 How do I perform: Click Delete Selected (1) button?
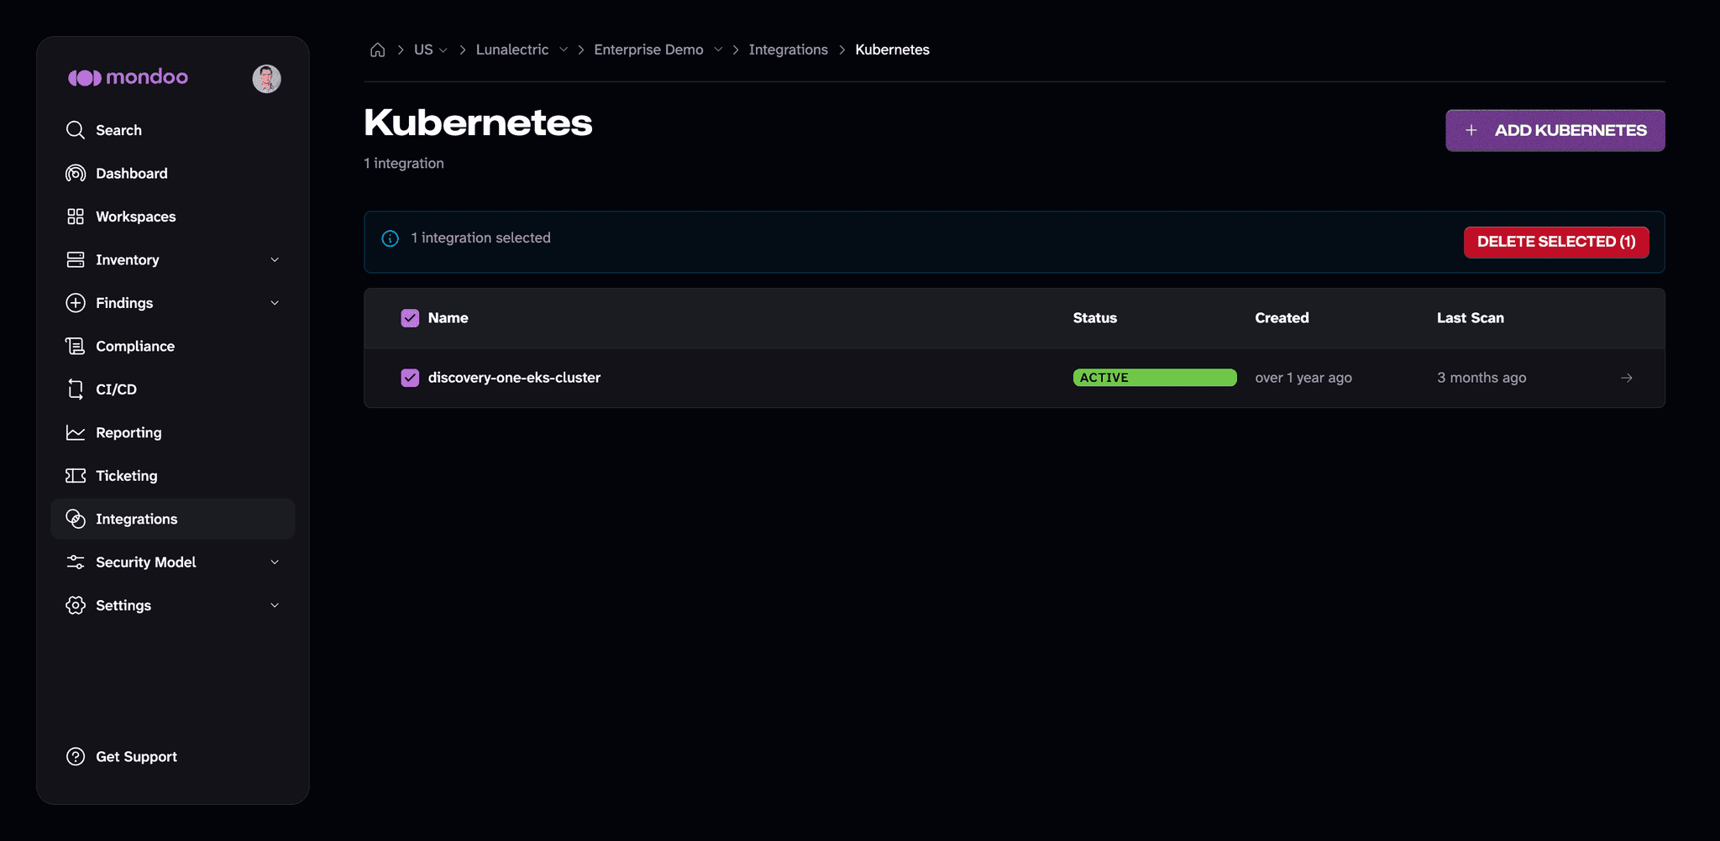pyautogui.click(x=1556, y=242)
